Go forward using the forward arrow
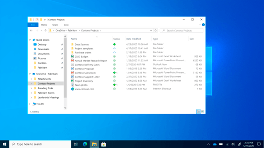This screenshot has width=264, height=148. tap(37, 30)
